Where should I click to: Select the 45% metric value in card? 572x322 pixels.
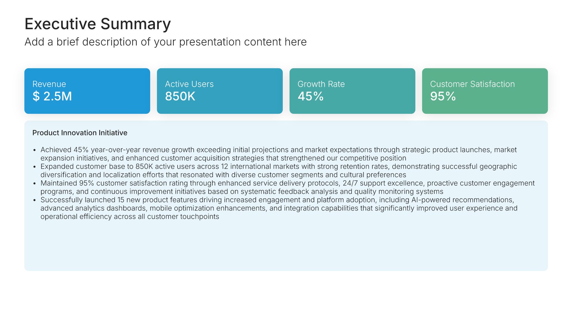click(x=310, y=96)
